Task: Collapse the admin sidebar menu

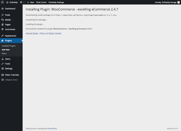Action: coord(9,80)
